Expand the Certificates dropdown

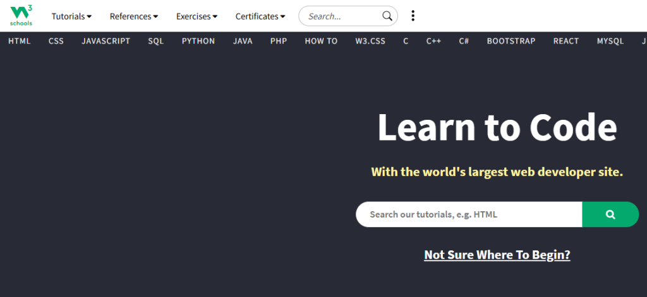click(x=260, y=16)
